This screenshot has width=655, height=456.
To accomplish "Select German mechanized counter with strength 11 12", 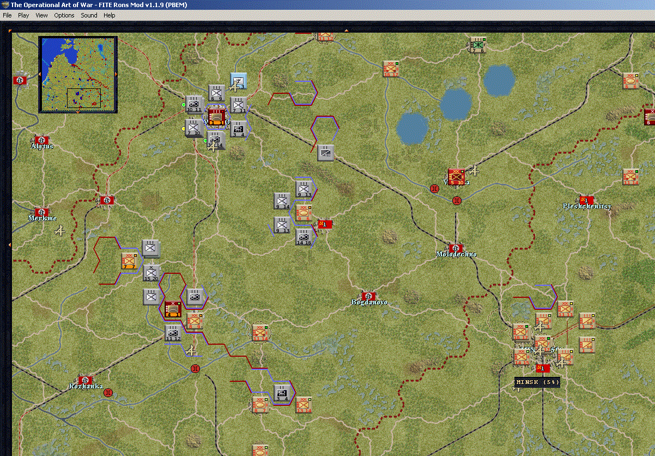I will (173, 333).
